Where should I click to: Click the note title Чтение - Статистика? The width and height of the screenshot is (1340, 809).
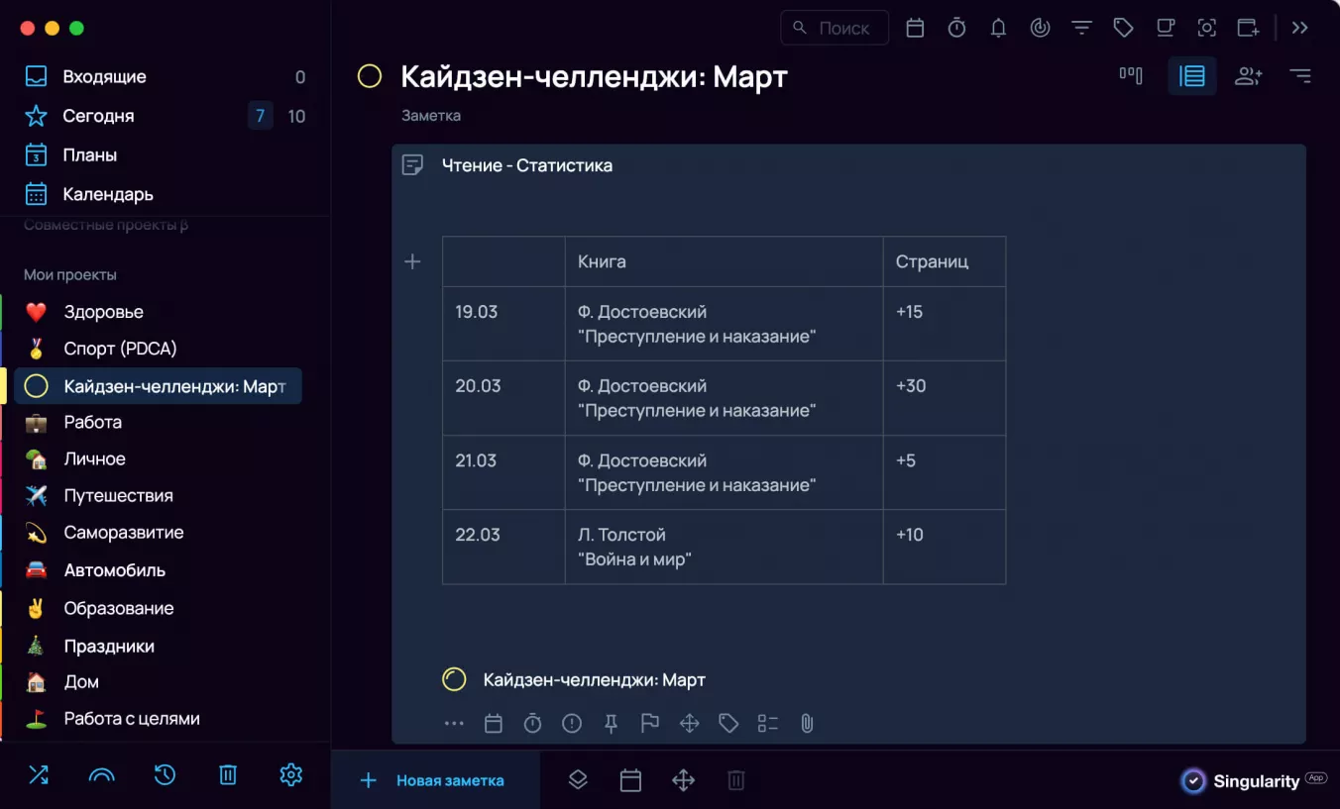pos(527,165)
